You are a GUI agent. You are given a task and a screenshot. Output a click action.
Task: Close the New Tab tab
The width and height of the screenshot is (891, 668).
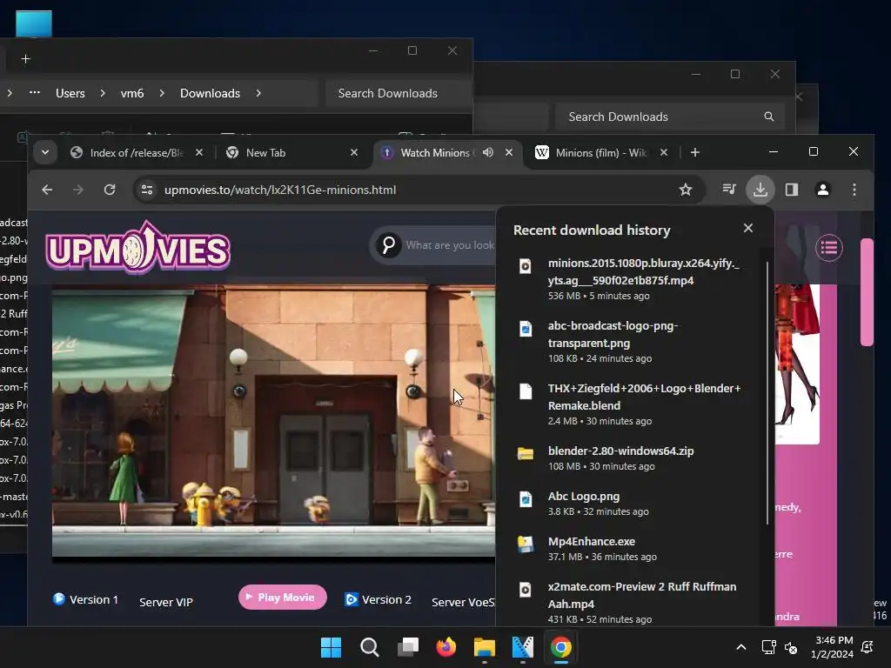(354, 152)
